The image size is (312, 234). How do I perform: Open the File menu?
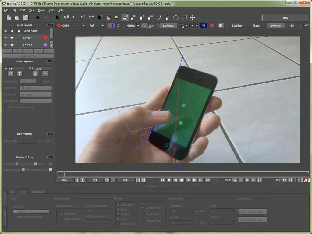(6, 10)
